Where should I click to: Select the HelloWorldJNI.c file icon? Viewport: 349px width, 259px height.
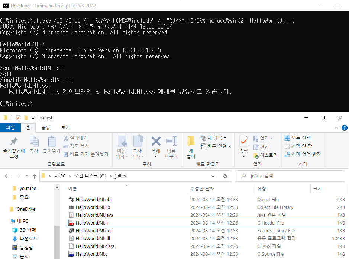71,254
